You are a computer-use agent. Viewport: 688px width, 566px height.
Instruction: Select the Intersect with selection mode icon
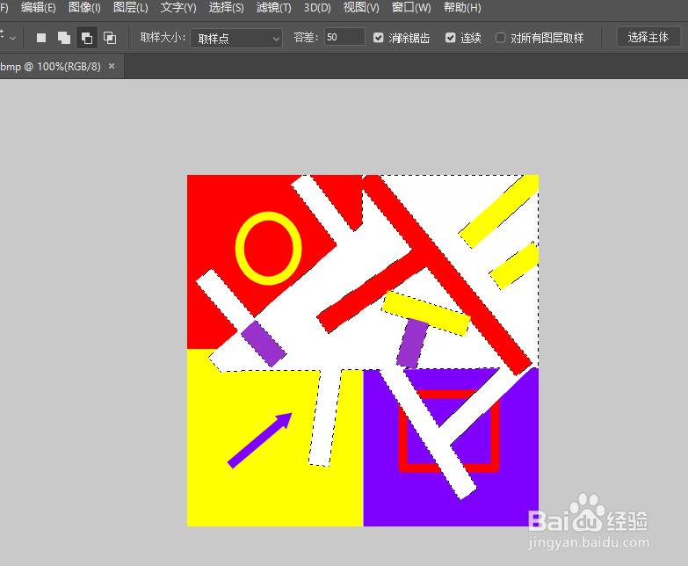(110, 38)
